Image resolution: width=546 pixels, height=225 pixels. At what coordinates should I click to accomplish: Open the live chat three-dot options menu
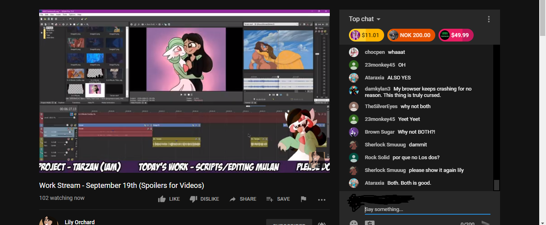(x=488, y=19)
